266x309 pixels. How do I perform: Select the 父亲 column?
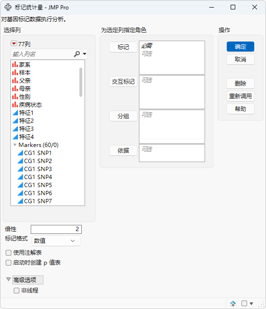21,81
